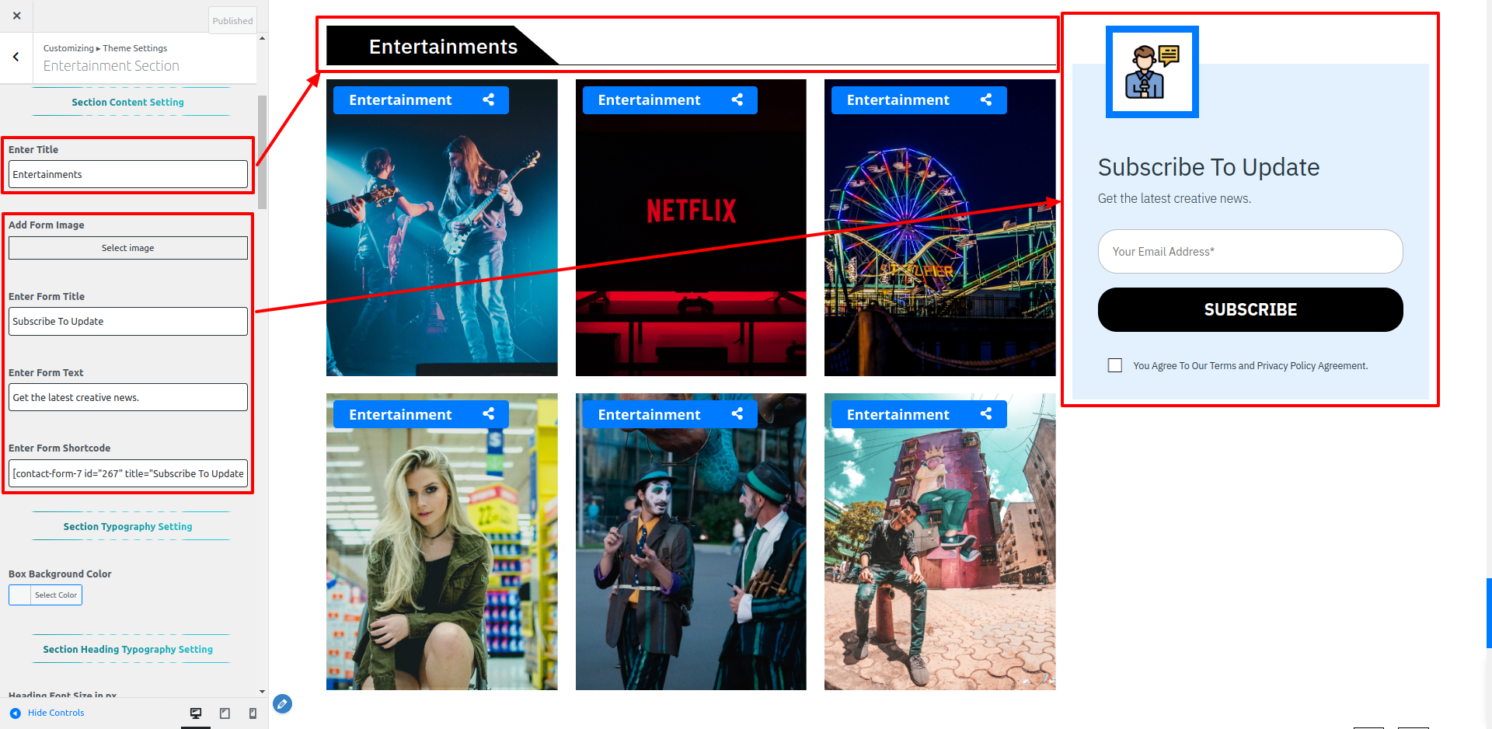This screenshot has width=1492, height=729.
Task: Click the black SUBSCRIBE button
Action: (1250, 309)
